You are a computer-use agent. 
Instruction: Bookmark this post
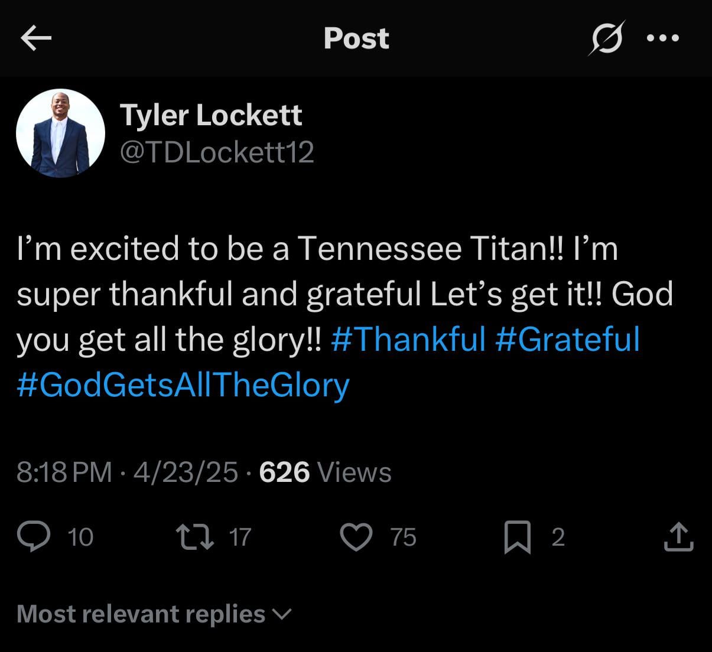pos(517,537)
